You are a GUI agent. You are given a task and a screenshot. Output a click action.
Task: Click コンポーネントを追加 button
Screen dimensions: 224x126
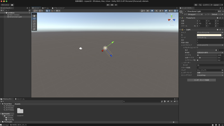pyautogui.click(x=201, y=80)
